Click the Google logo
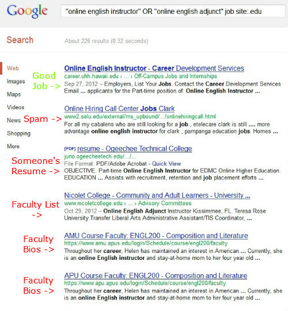 click(x=27, y=11)
